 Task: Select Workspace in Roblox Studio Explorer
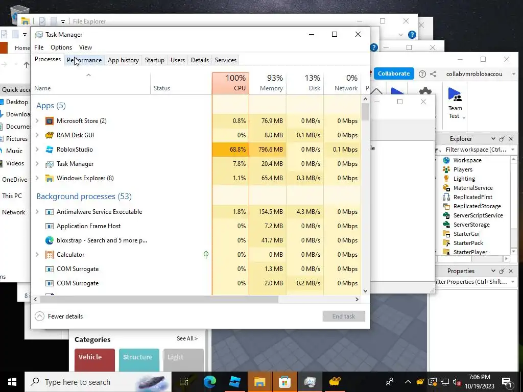pos(467,160)
